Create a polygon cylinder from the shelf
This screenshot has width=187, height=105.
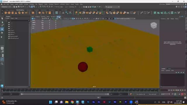tap(13, 13)
